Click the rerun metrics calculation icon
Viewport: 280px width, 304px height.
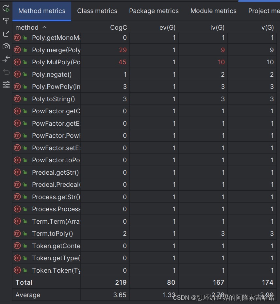6,8
